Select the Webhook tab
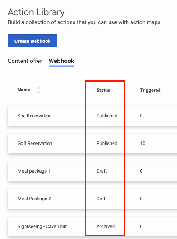The image size is (177, 239). pyautogui.click(x=61, y=61)
